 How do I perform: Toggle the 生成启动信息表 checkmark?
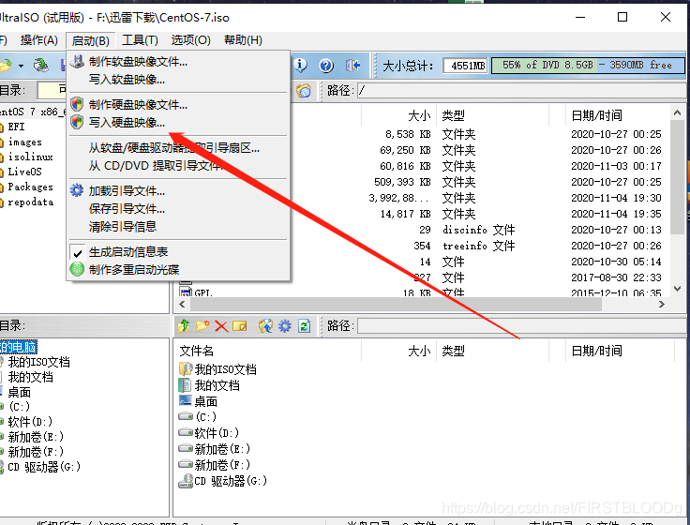78,253
